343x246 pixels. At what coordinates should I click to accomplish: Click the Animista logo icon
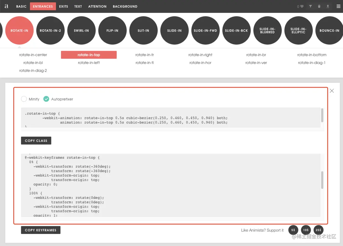6,6
